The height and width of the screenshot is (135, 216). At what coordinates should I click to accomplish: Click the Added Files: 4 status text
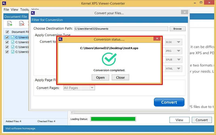(13, 121)
